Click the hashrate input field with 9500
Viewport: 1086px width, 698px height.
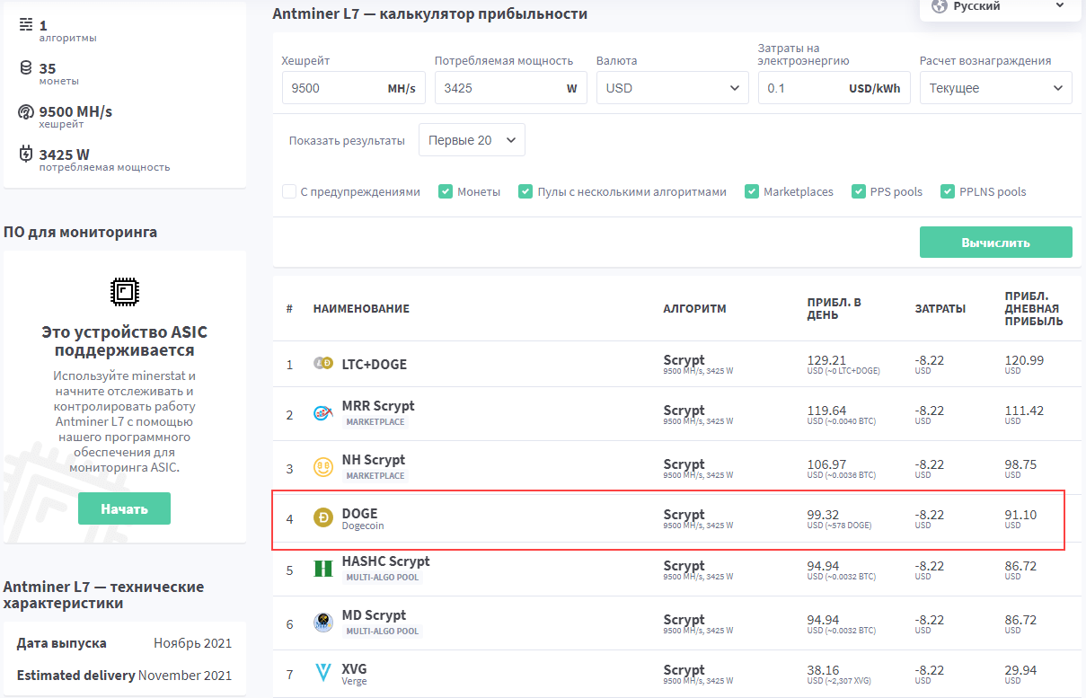(x=332, y=88)
